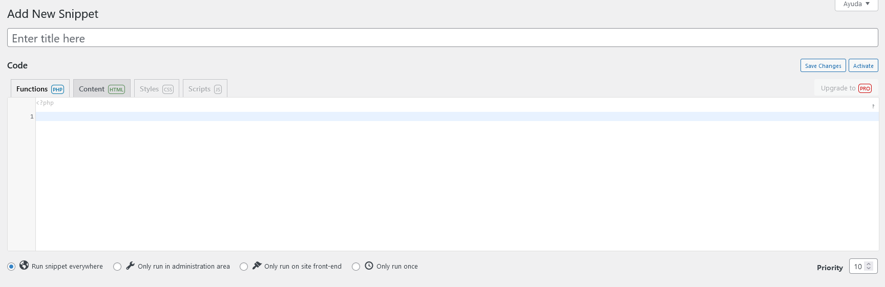Switch to the Functions tab
The height and width of the screenshot is (287, 885).
40,89
